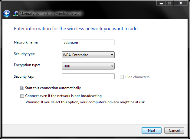Toggle the Hide characters checkbox

pos(122,77)
